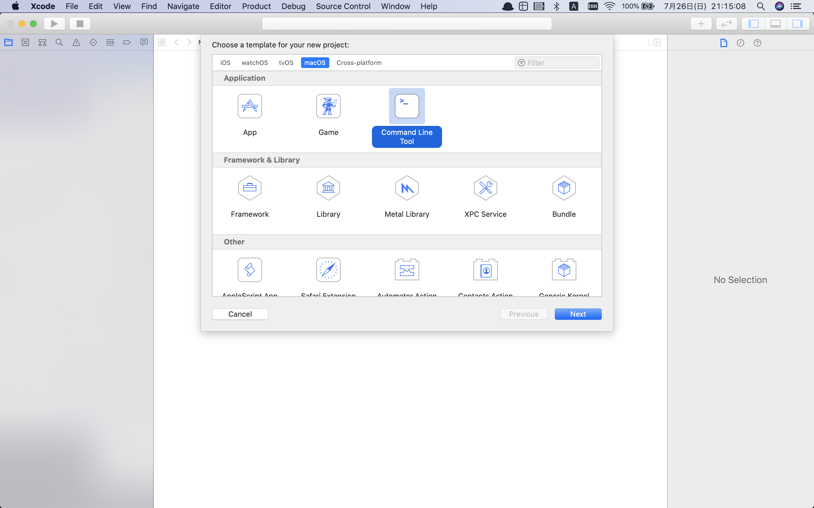Viewport: 814px width, 508px height.
Task: Open Siri from the menu bar
Action: (779, 6)
